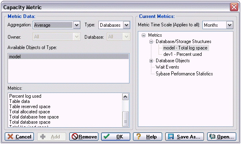
Task: Open the Metric Time Scale dropdown
Action: point(229,25)
